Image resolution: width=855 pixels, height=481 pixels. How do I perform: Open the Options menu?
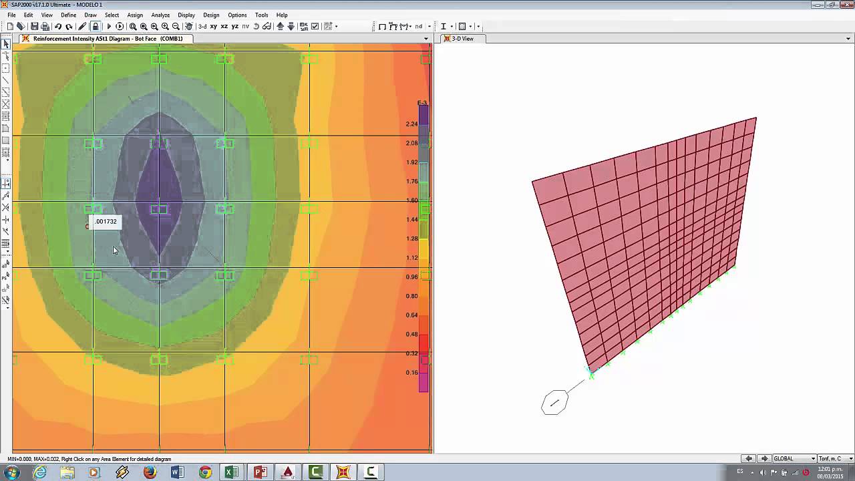coord(237,15)
